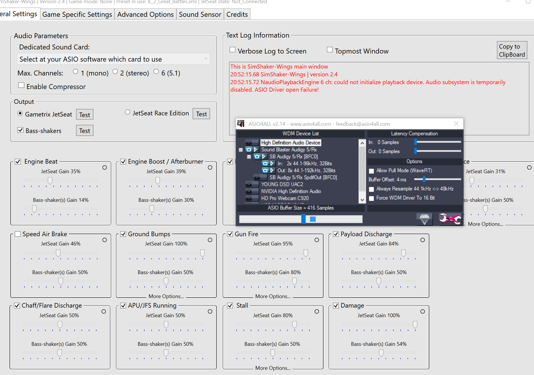Switch to the Advanced Options tab
This screenshot has height=375, width=534.
146,14
